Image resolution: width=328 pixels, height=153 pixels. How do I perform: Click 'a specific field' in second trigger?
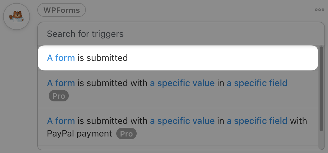[257, 83]
